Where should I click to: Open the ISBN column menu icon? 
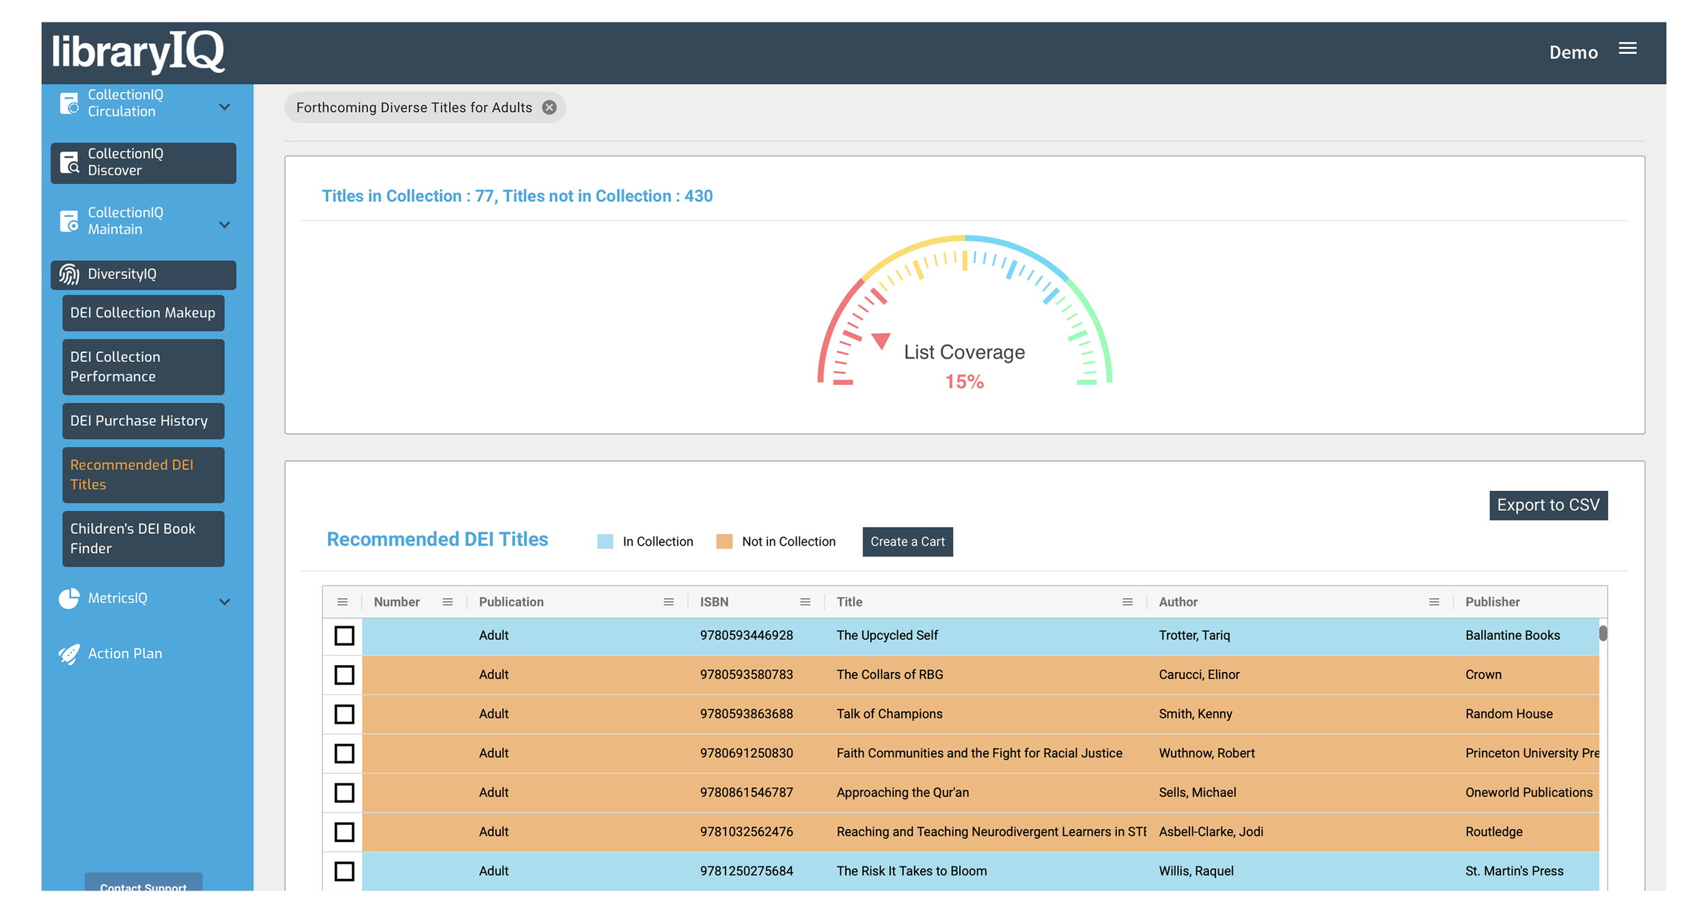(805, 602)
